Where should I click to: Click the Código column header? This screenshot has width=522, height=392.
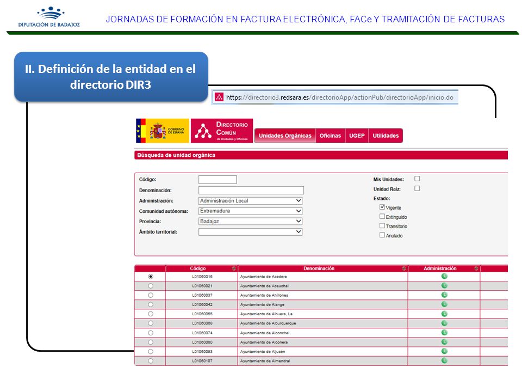201,268
